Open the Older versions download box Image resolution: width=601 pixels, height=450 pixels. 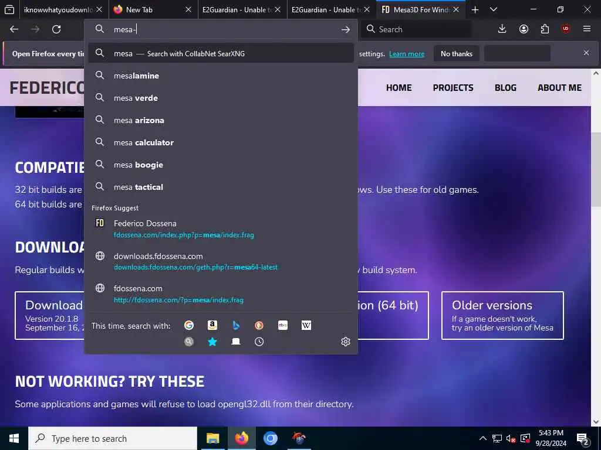coord(502,315)
